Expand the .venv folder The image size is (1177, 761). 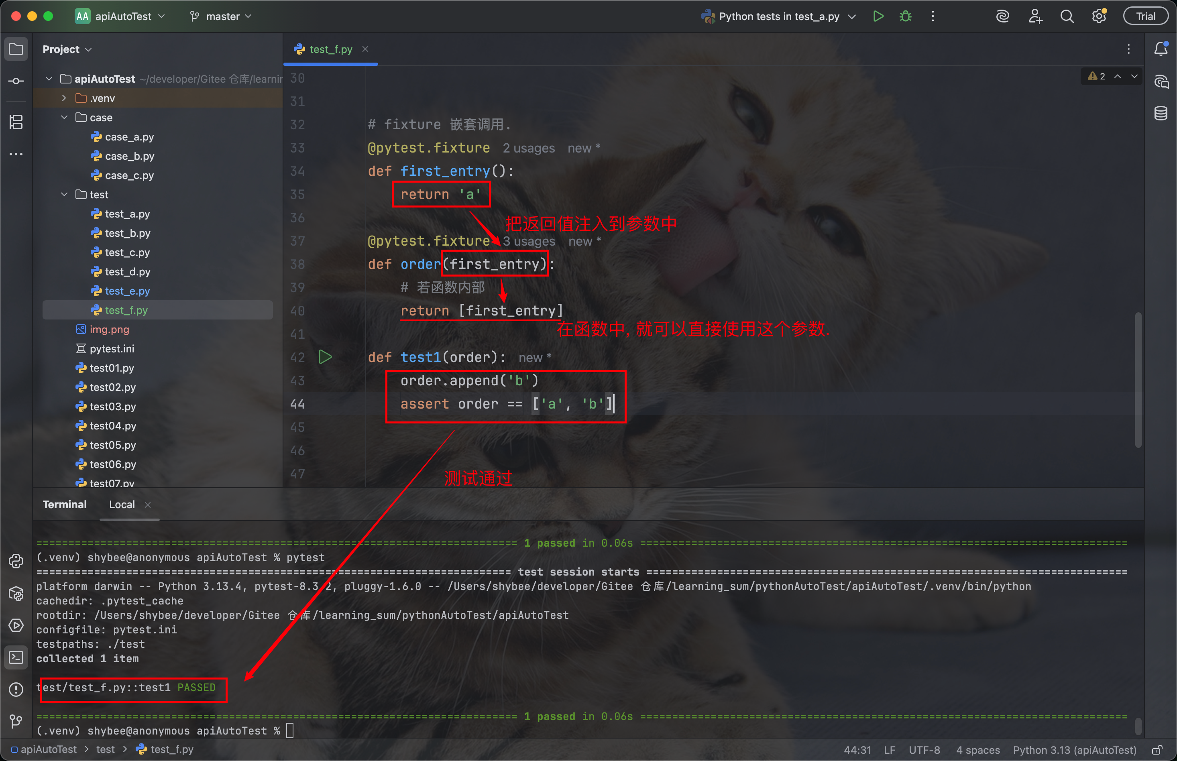pyautogui.click(x=64, y=98)
